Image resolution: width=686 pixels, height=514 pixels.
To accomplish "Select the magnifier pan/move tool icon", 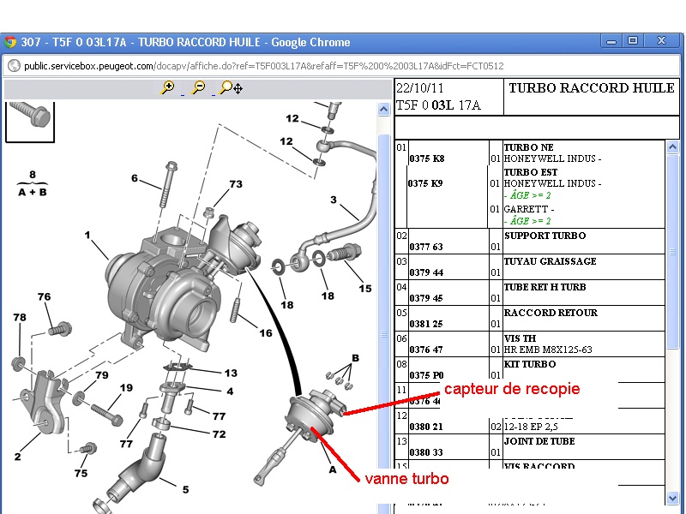I will [231, 88].
